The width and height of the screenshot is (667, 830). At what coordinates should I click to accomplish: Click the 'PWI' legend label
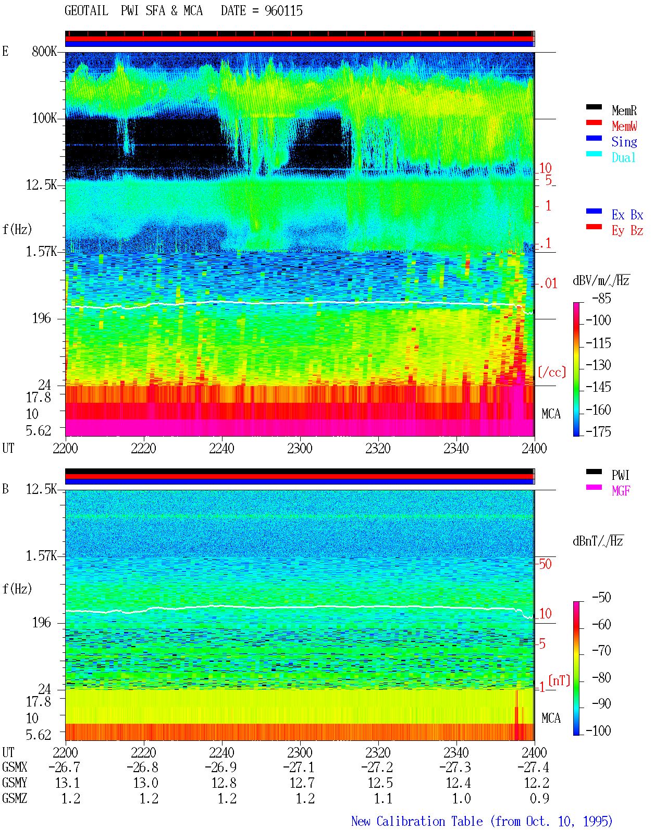click(621, 475)
